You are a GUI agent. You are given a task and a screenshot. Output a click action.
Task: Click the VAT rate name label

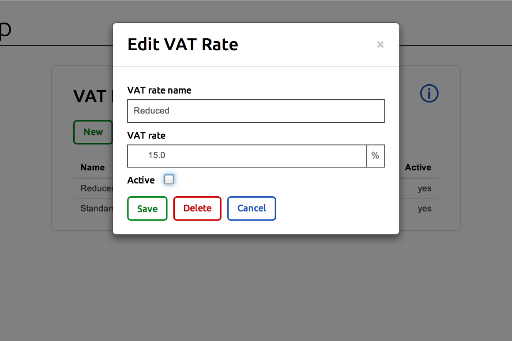159,90
